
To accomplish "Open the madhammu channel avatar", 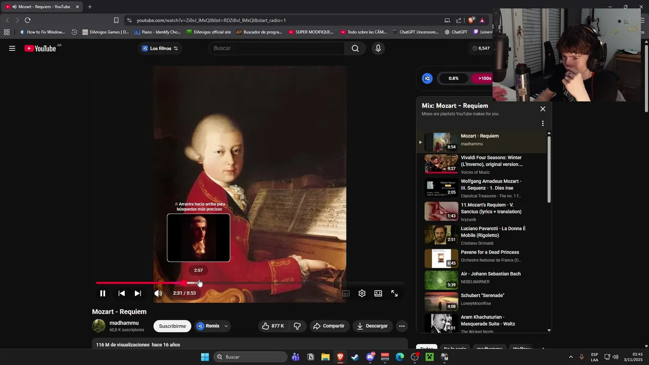I will point(99,326).
